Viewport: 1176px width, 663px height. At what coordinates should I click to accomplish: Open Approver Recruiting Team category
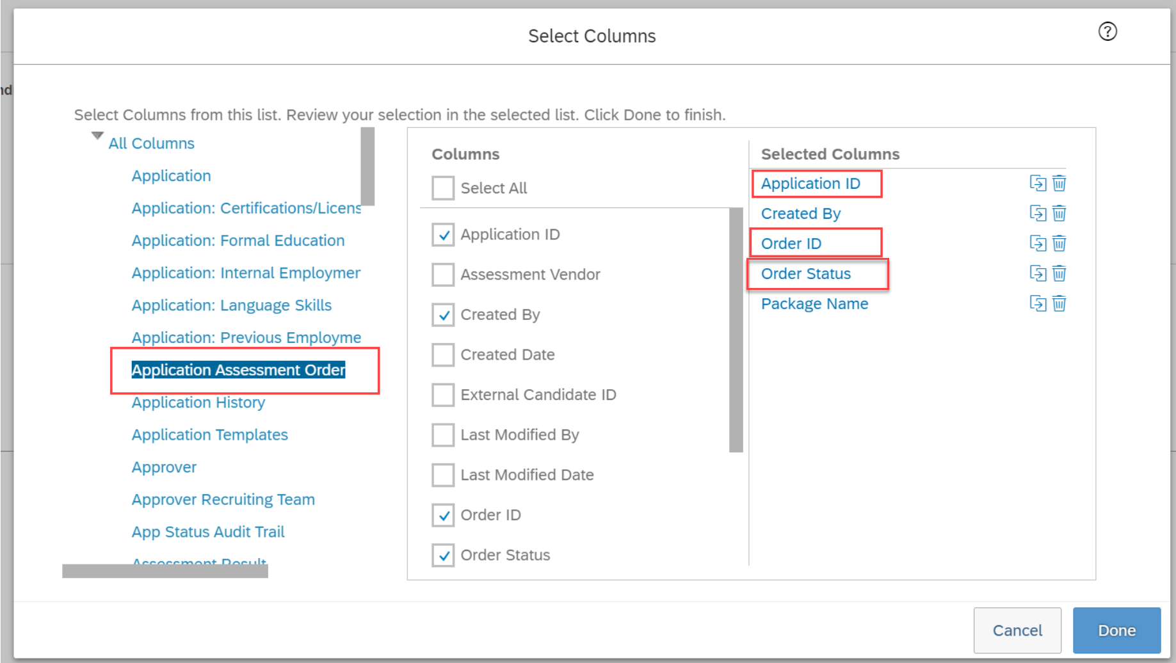click(x=223, y=500)
